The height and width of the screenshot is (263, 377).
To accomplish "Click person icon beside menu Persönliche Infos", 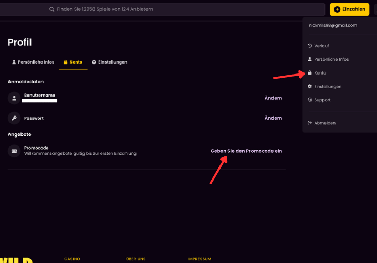I will [x=310, y=59].
